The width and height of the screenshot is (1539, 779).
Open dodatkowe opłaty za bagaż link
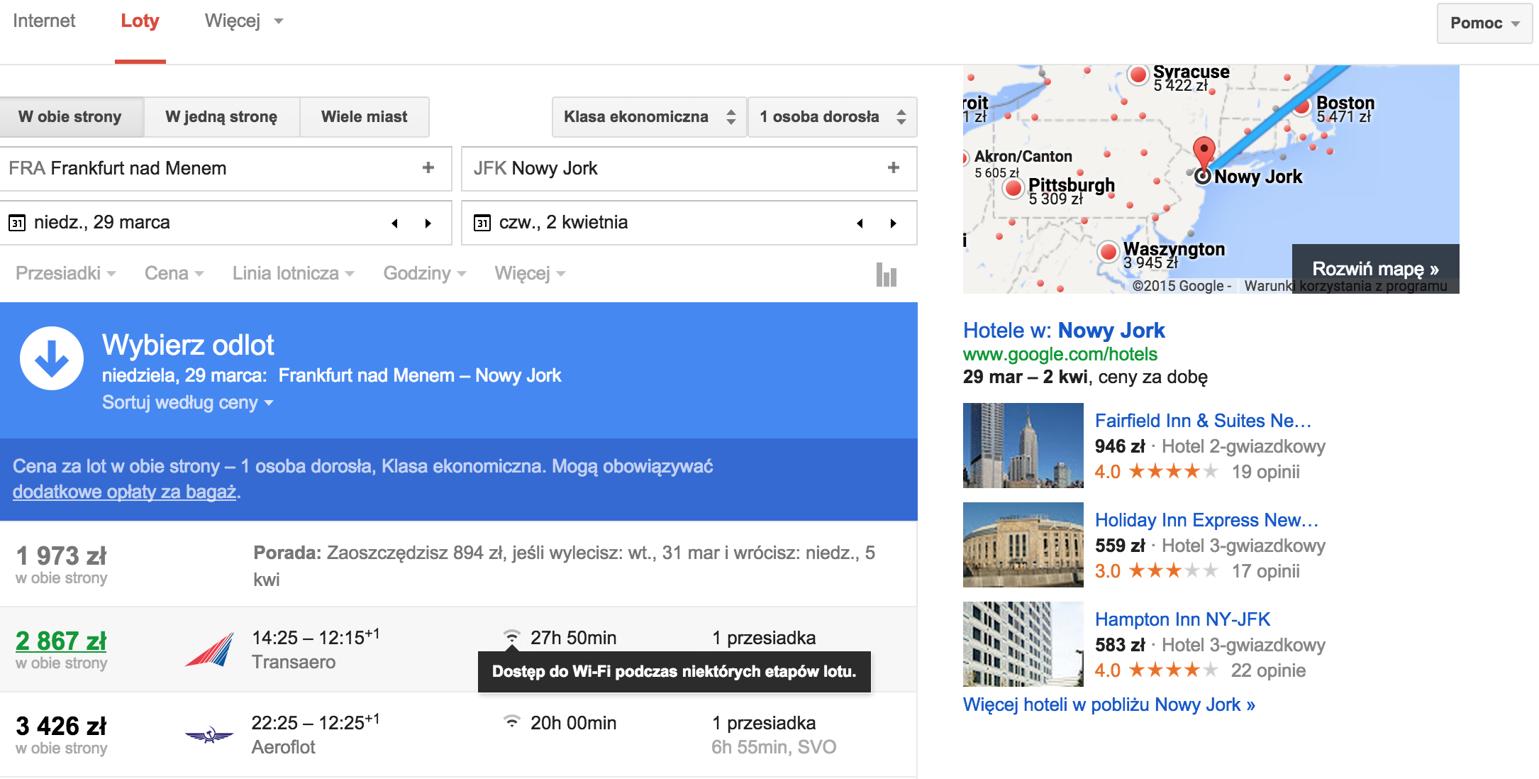point(125,492)
